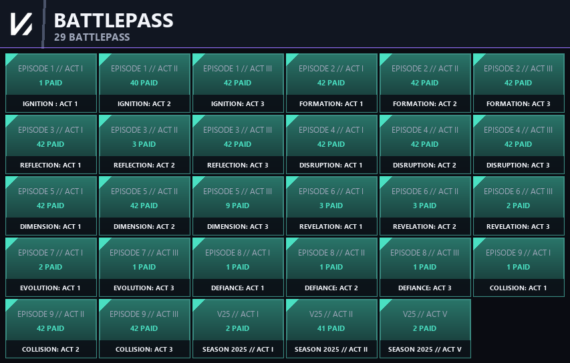Click Evolution: Act 3 battlepass tile
The height and width of the screenshot is (363, 570).
(144, 267)
